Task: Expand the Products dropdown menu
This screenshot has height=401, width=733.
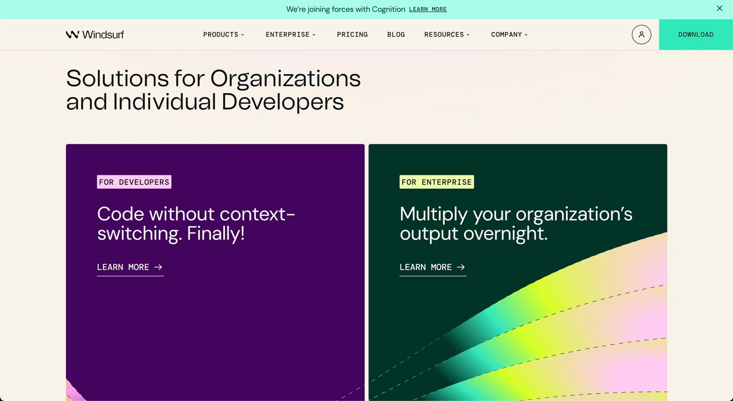Action: (224, 34)
